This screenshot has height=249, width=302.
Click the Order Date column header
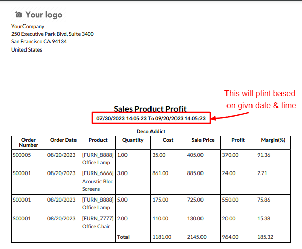pyautogui.click(x=63, y=140)
